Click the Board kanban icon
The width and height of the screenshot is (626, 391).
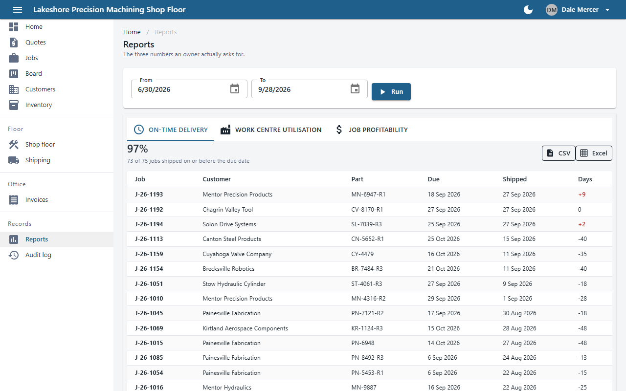[14, 74]
